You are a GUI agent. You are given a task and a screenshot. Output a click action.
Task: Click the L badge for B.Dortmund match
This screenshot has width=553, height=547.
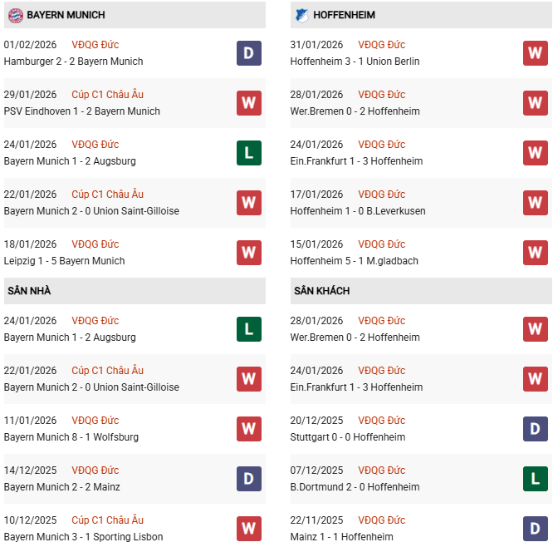coord(535,479)
